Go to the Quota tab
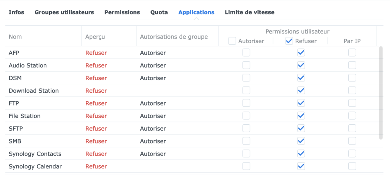Viewport: 390px width, 175px height. pyautogui.click(x=159, y=12)
